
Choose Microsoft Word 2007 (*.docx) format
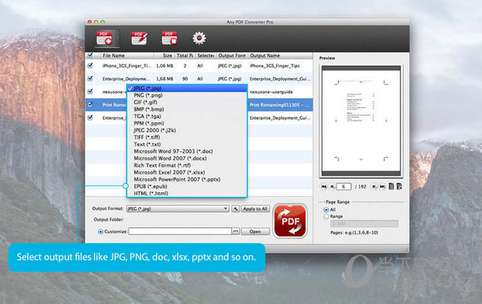pos(187,158)
